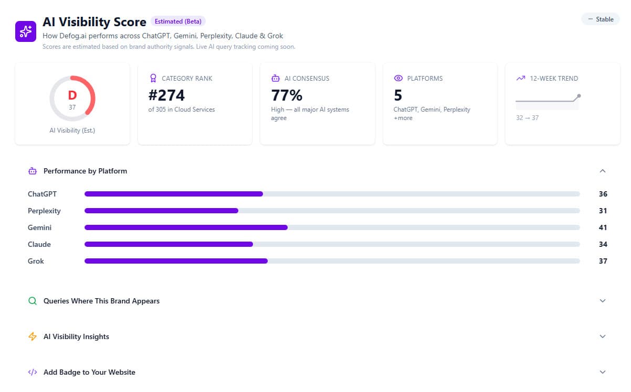Viewport: 631px width, 392px height.
Task: Open the Queries Where This Brand Appears heading
Action: pyautogui.click(x=101, y=301)
